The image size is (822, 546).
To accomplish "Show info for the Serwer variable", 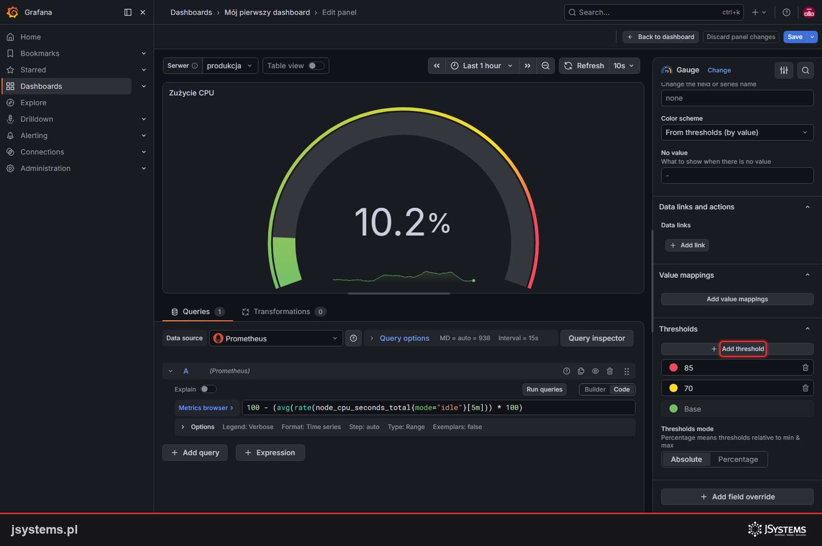I will tap(195, 66).
